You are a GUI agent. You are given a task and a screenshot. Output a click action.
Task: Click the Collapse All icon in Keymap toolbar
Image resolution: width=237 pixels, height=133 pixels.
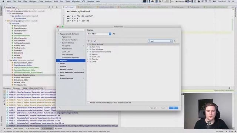(92, 41)
